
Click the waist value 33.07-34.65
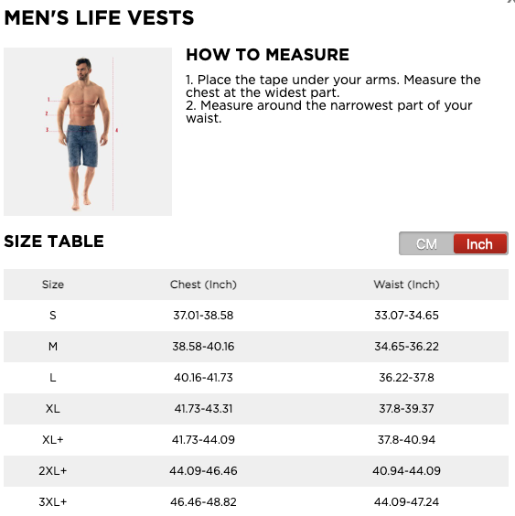point(406,316)
